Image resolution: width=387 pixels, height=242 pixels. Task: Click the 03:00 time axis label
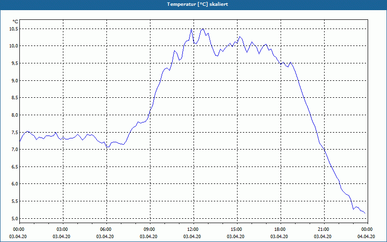(63, 229)
